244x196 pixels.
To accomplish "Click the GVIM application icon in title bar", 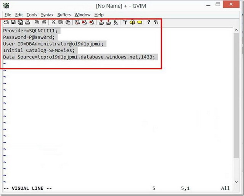I will [x=6, y=6].
